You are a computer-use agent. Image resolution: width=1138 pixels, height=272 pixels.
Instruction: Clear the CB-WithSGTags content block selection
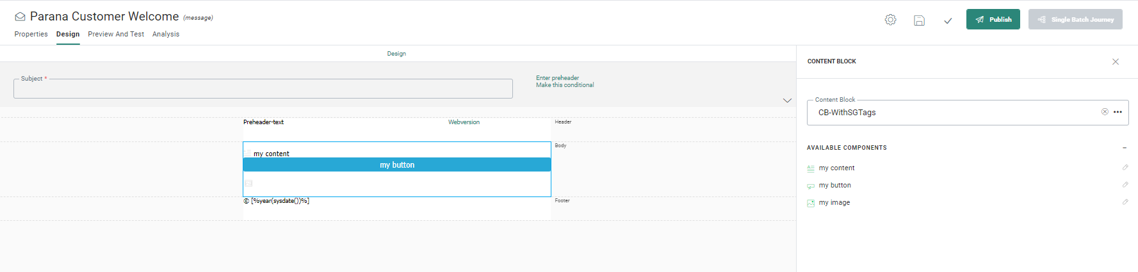[1105, 112]
